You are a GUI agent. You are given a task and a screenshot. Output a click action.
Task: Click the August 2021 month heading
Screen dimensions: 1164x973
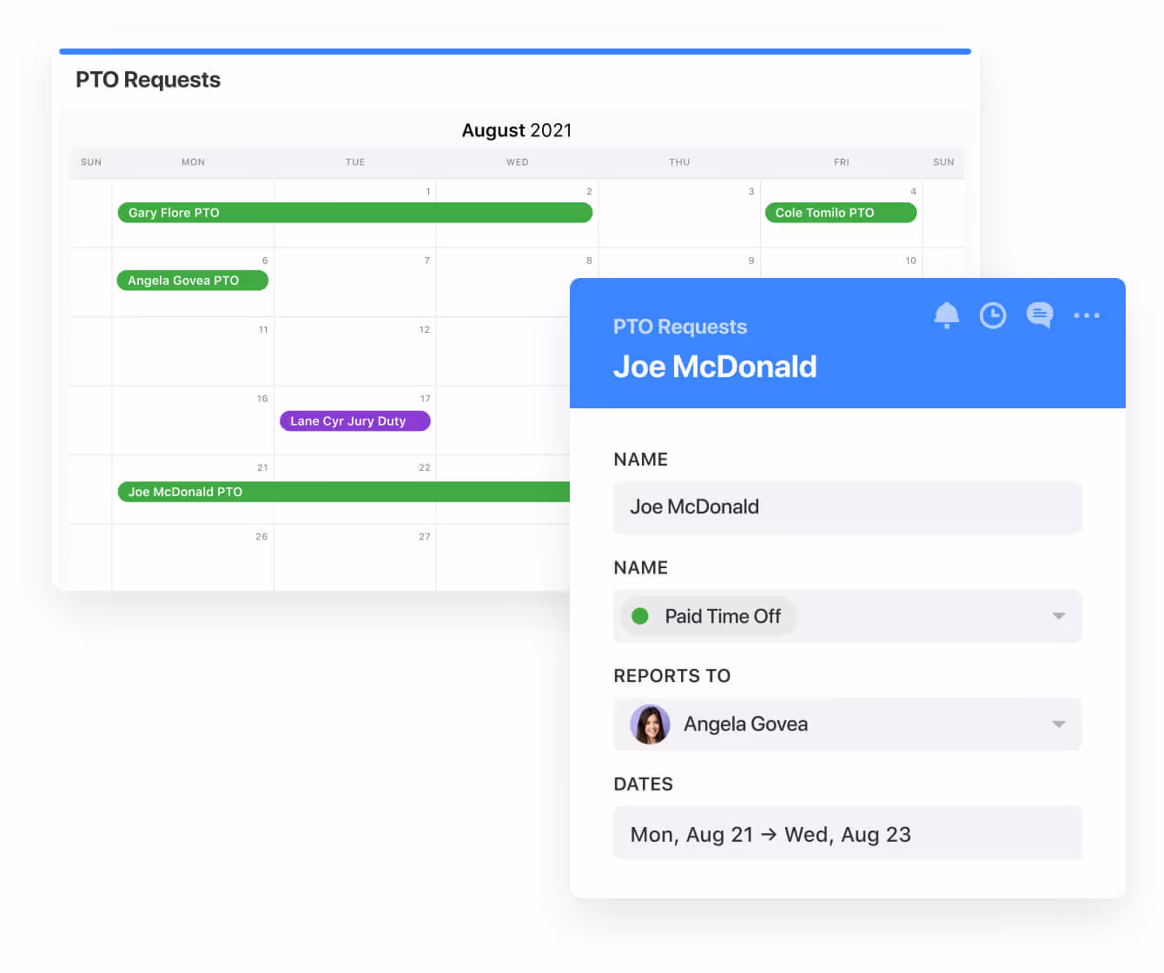point(517,130)
